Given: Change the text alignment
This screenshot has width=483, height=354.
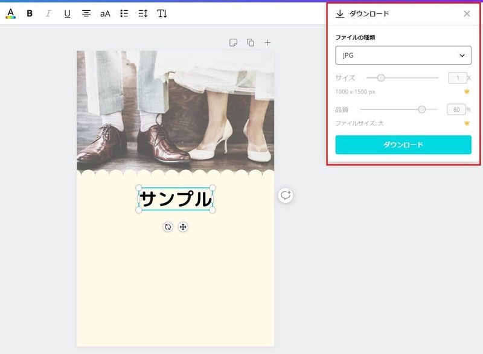Looking at the screenshot, I should [86, 13].
